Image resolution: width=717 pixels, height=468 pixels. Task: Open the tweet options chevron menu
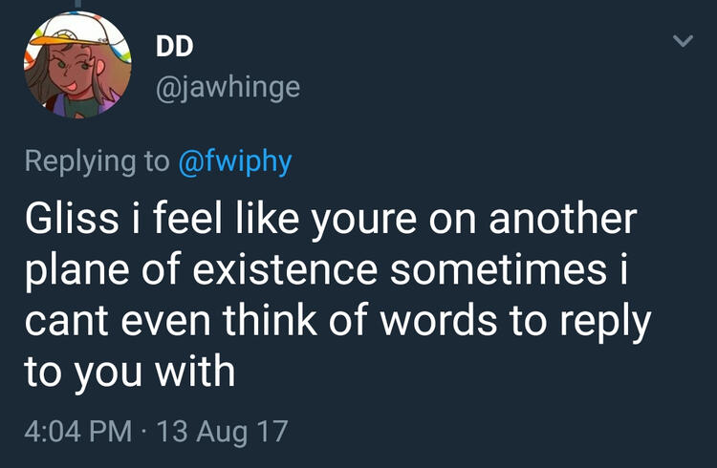[682, 41]
